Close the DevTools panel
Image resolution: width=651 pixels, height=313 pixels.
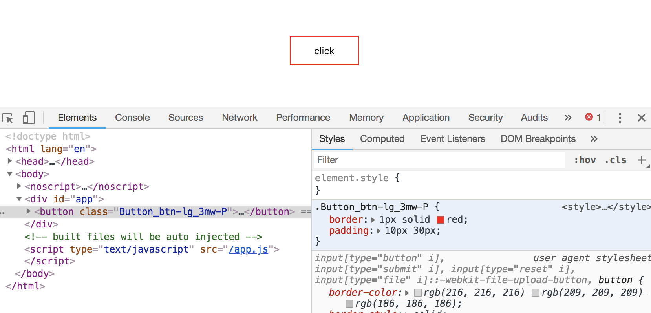(x=642, y=118)
